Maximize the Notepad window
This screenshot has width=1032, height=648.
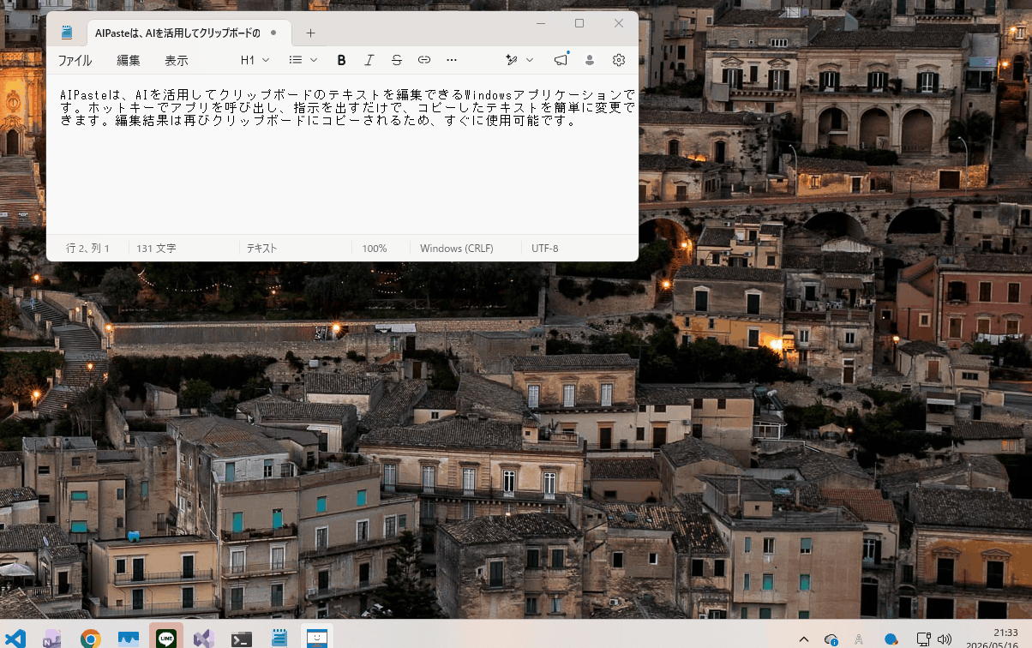(579, 23)
